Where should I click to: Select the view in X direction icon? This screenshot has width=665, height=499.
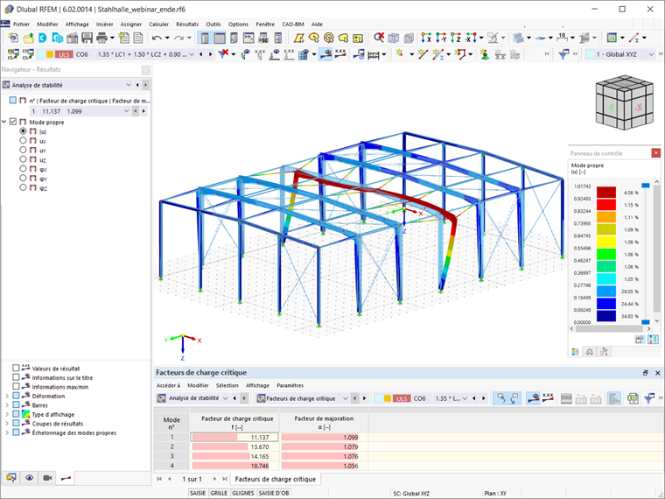point(426,38)
